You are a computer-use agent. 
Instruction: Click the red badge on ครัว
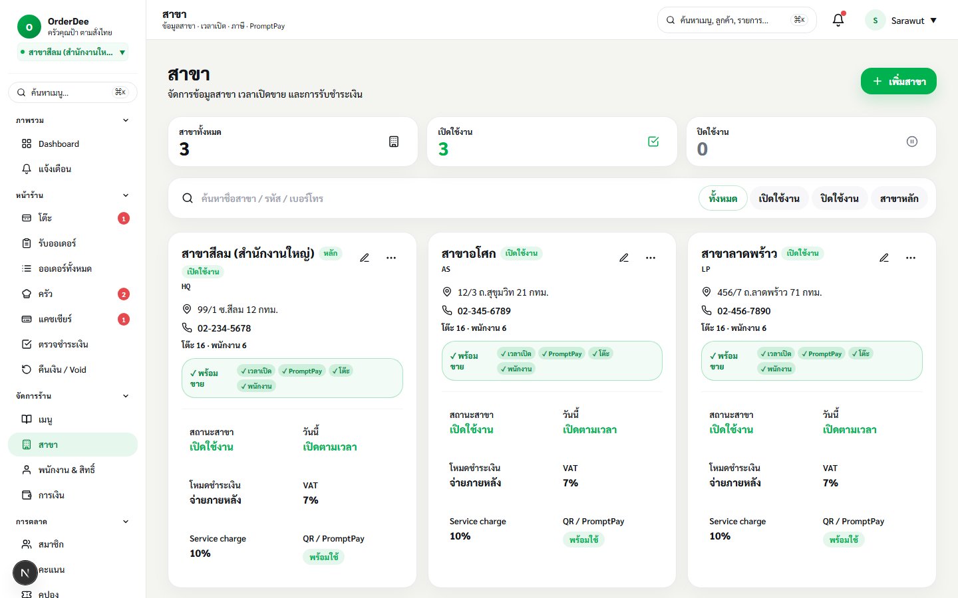[x=124, y=294]
